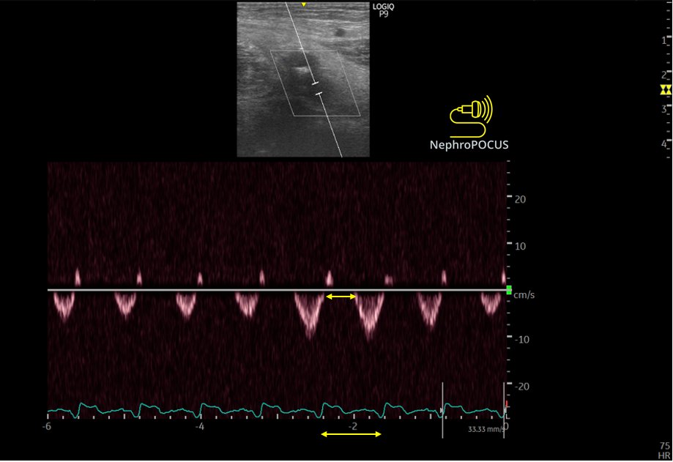
Task: Expand the velocity scale at the 20 label
Action: (521, 198)
